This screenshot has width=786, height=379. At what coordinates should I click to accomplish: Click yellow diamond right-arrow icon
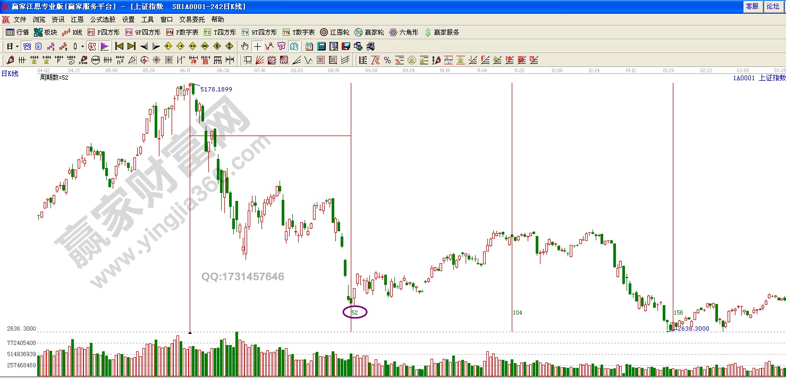point(181,46)
